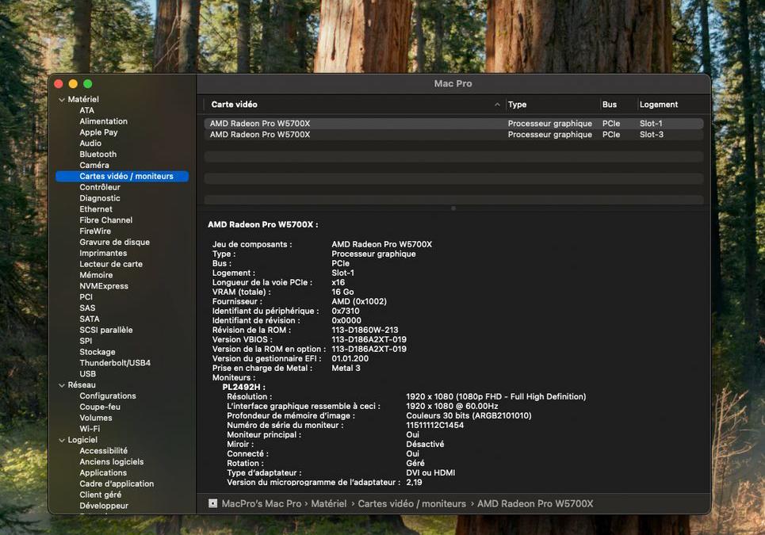Select Thunderbolt/USB4 in the sidebar
This screenshot has width=765, height=535.
point(115,363)
